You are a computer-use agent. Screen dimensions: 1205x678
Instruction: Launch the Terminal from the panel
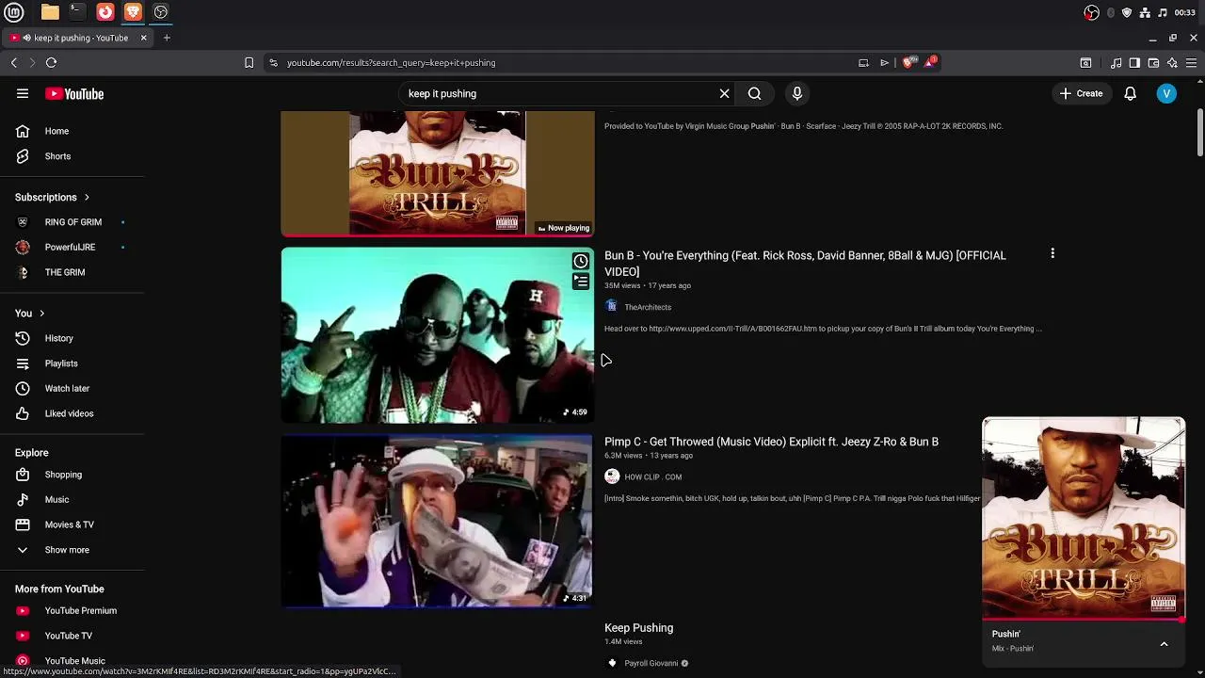click(x=77, y=12)
